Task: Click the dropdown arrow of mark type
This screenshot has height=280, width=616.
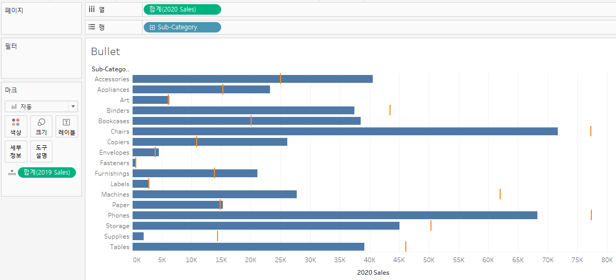Action: point(73,106)
